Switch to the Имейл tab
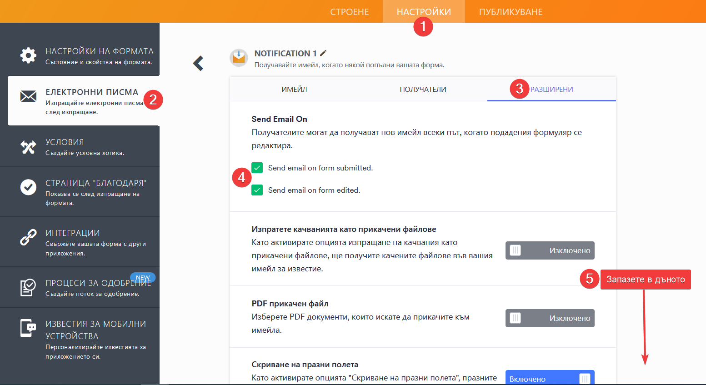The width and height of the screenshot is (706, 385). tap(294, 90)
